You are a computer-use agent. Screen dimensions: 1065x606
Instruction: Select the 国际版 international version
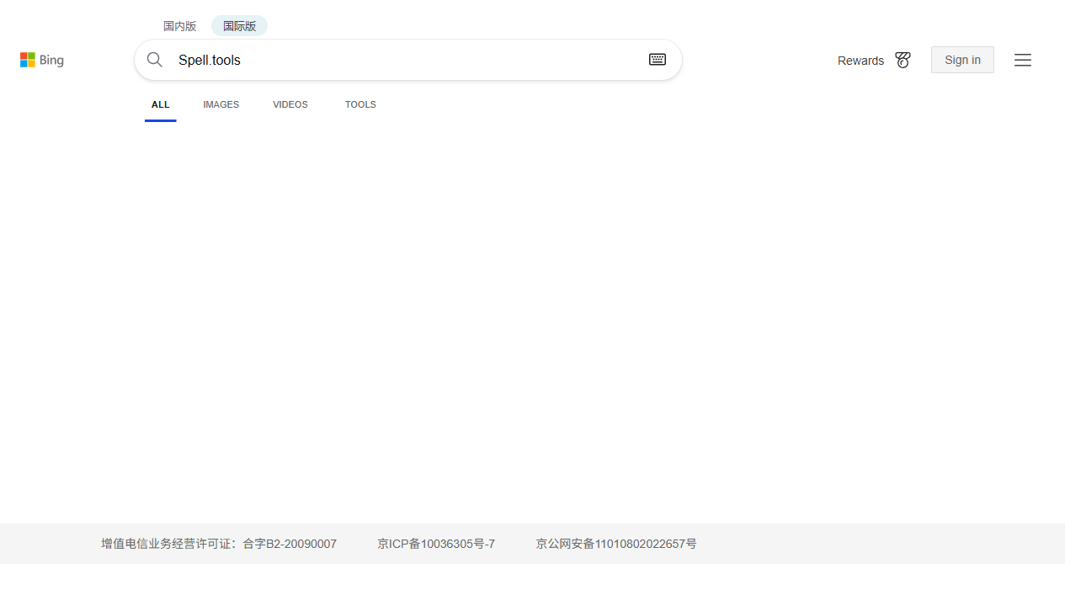click(239, 26)
